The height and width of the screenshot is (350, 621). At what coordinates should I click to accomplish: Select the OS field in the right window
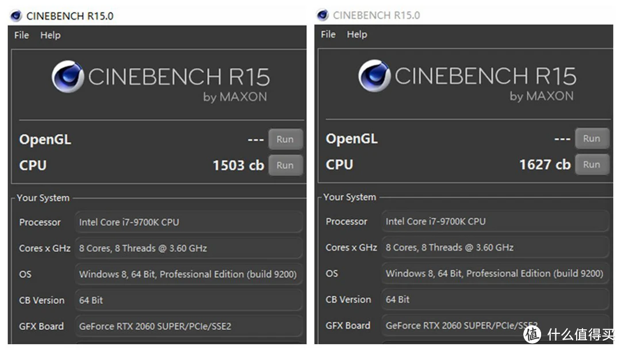495,273
